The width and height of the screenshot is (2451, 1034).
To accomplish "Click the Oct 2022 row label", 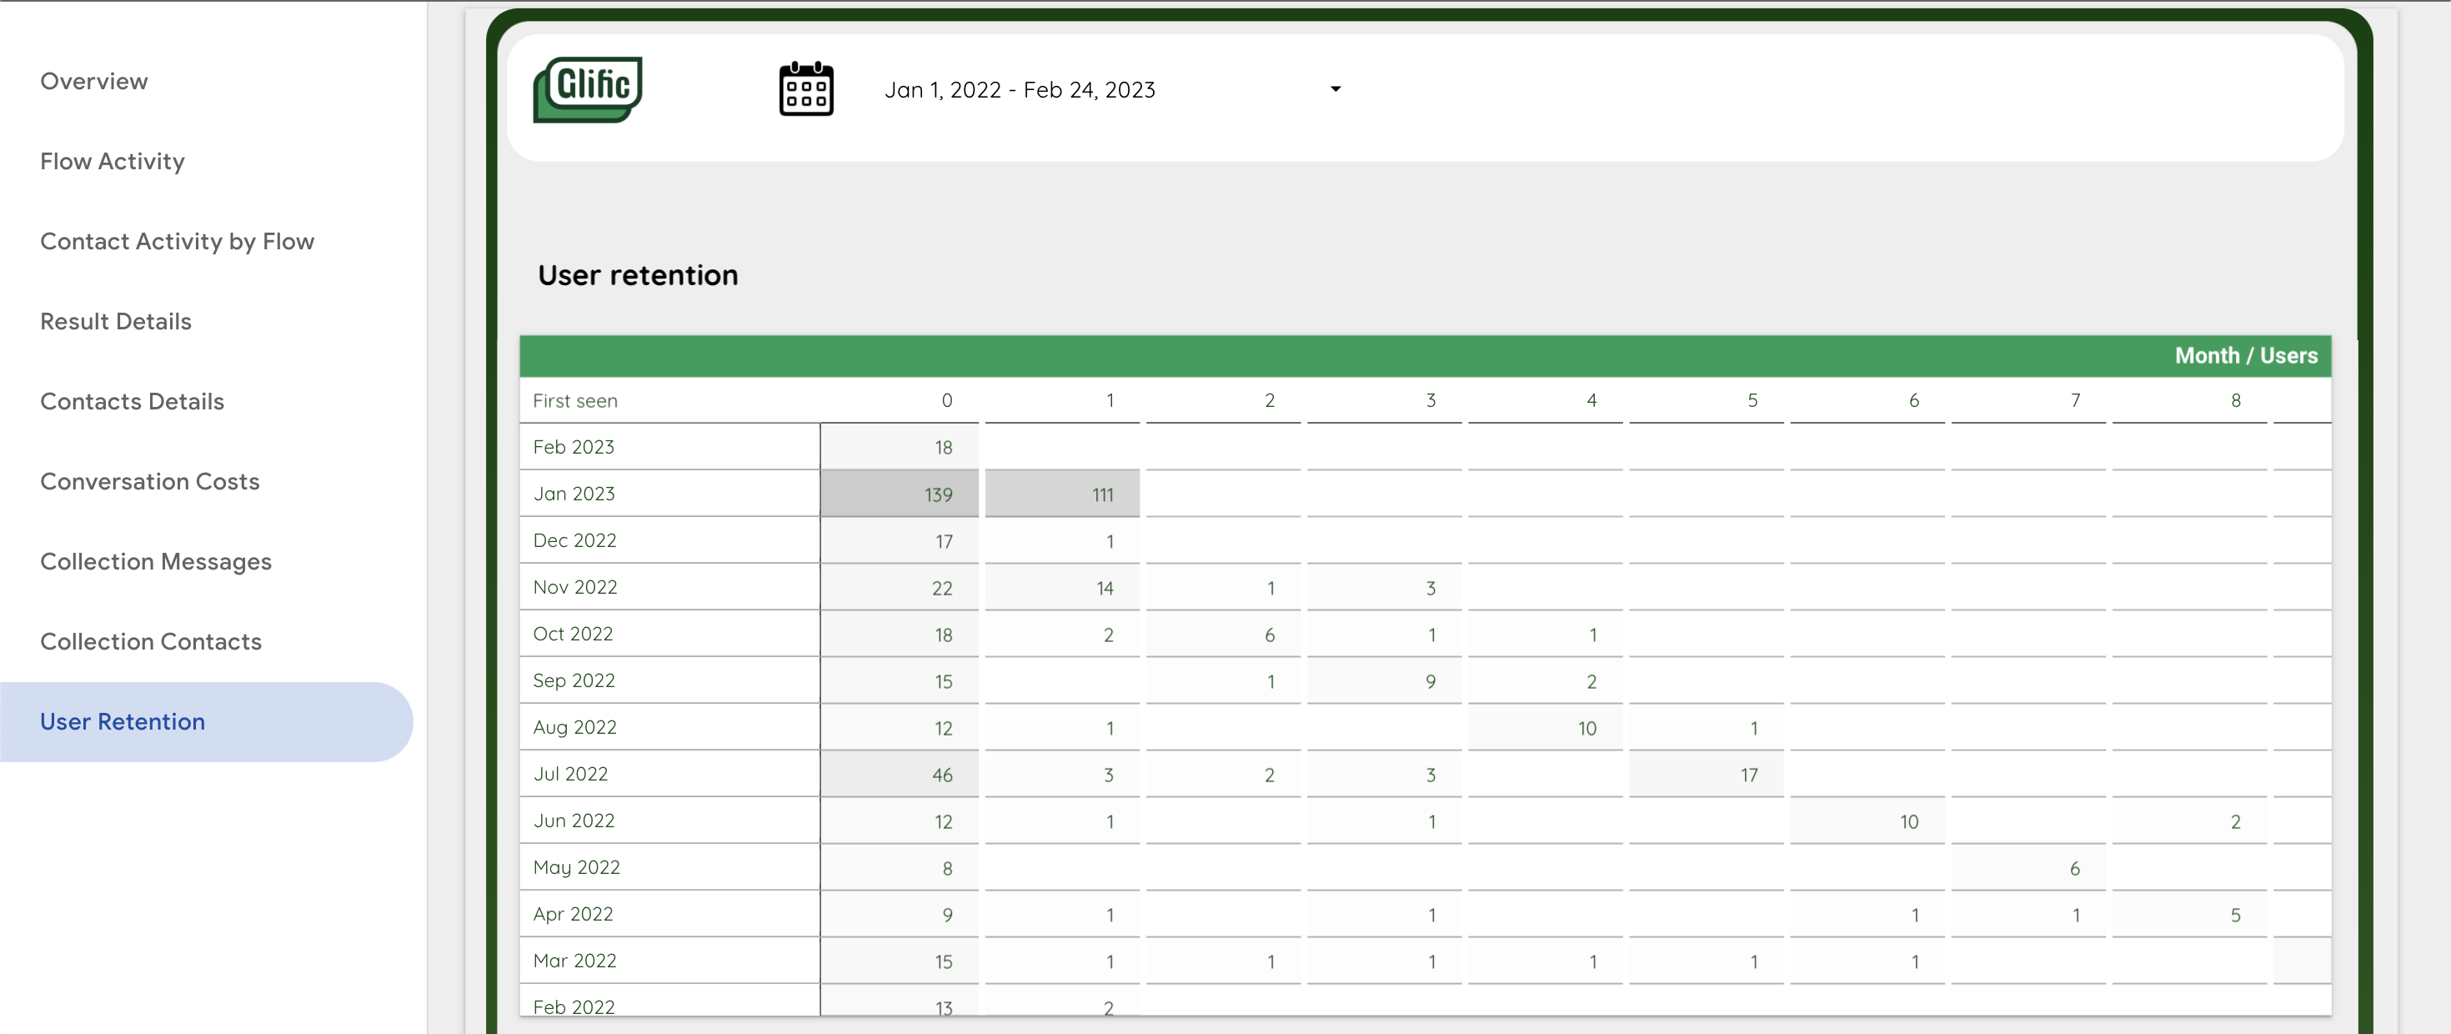I will 573,633.
